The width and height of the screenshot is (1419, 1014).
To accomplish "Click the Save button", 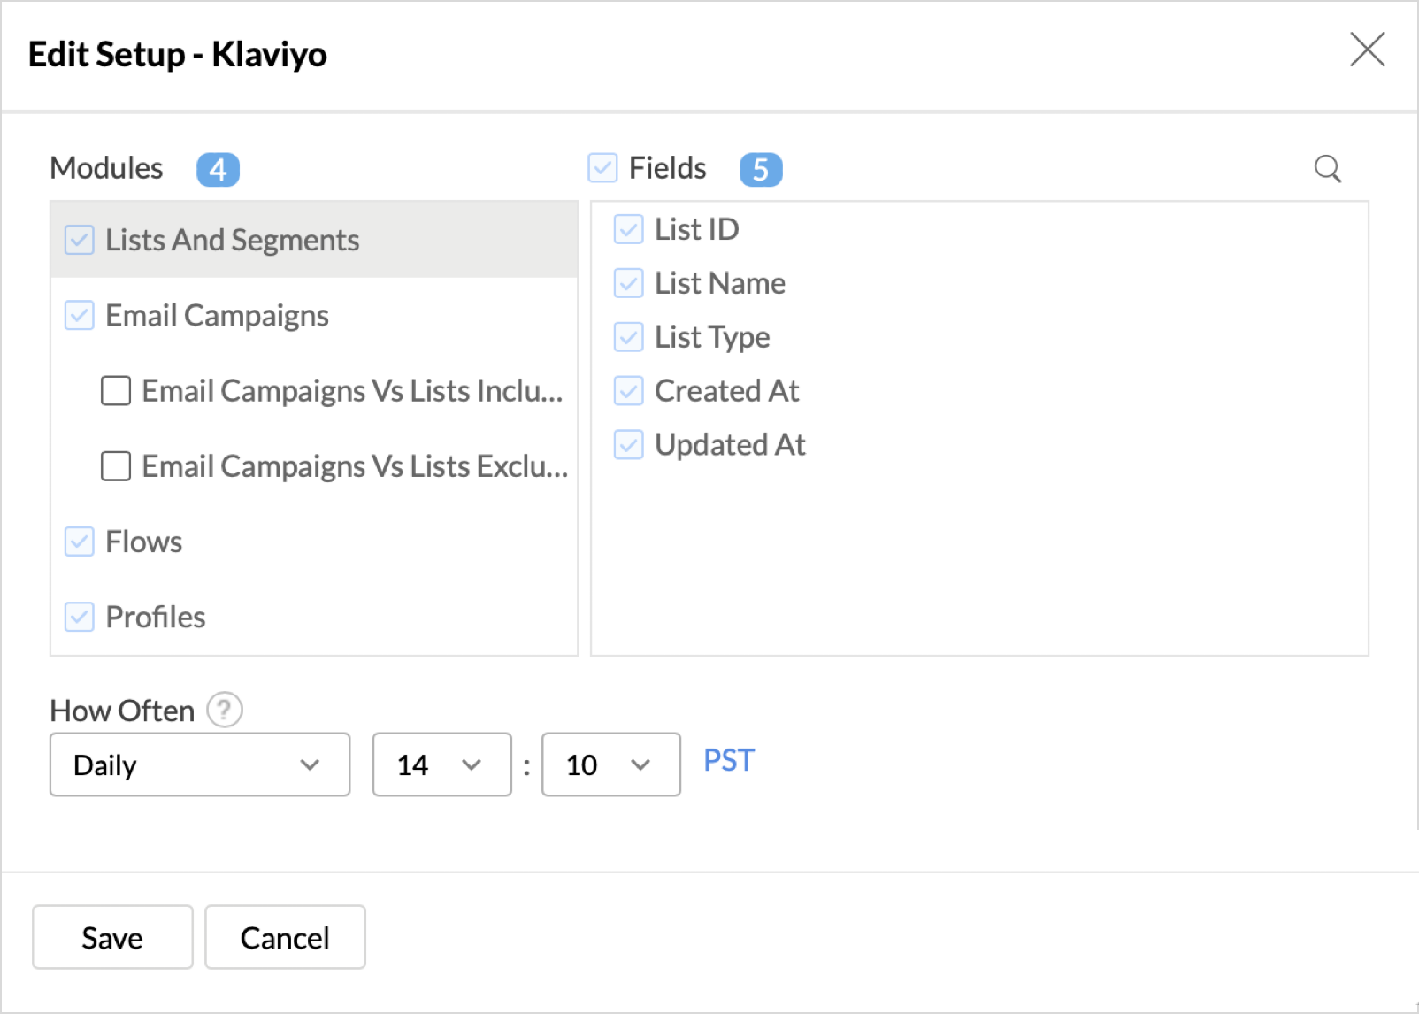I will coord(112,937).
